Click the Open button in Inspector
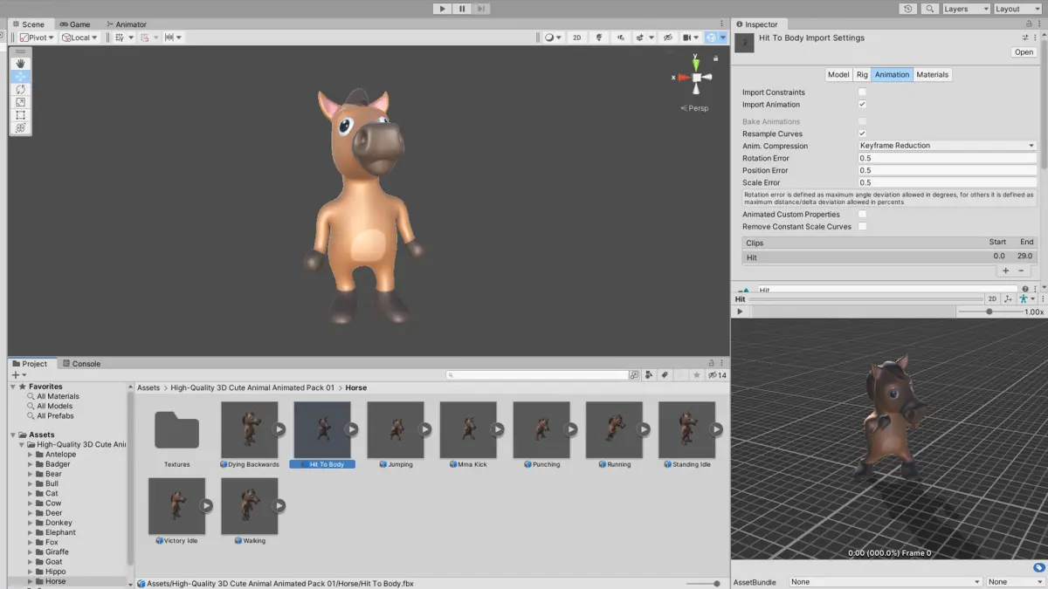This screenshot has height=589, width=1048. point(1024,52)
